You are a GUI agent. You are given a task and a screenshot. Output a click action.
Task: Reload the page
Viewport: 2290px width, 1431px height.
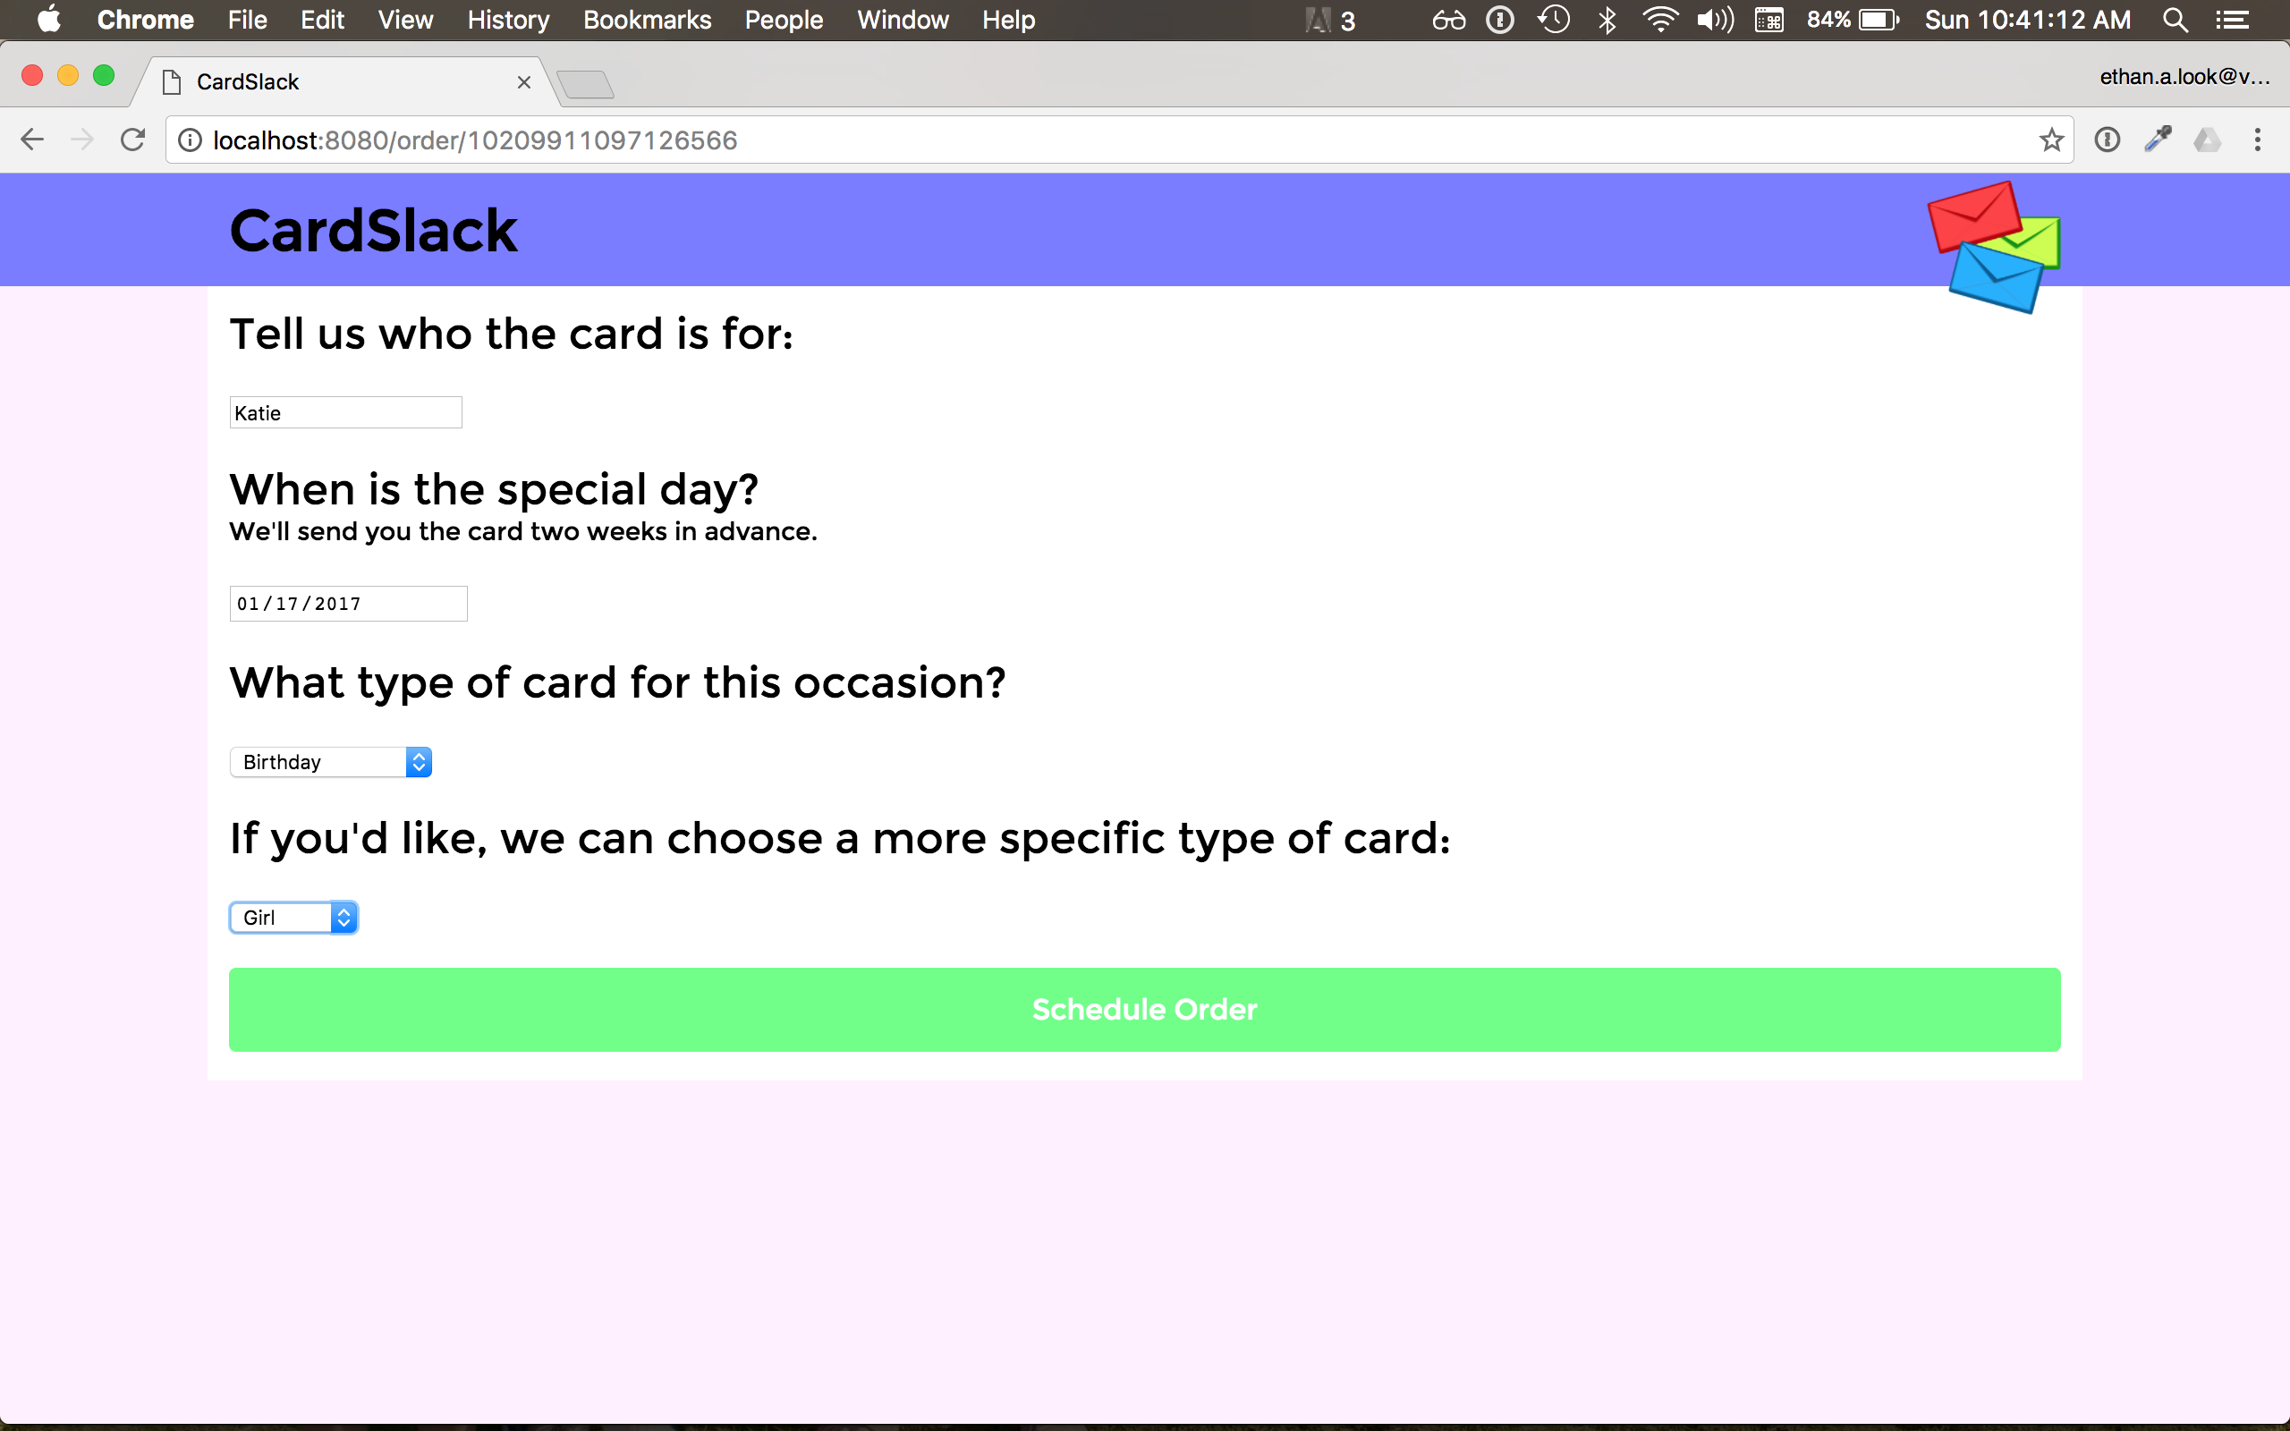(x=132, y=140)
